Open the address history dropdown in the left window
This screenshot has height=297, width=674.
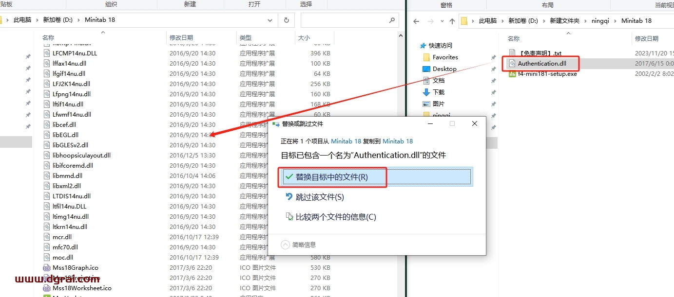tap(270, 20)
